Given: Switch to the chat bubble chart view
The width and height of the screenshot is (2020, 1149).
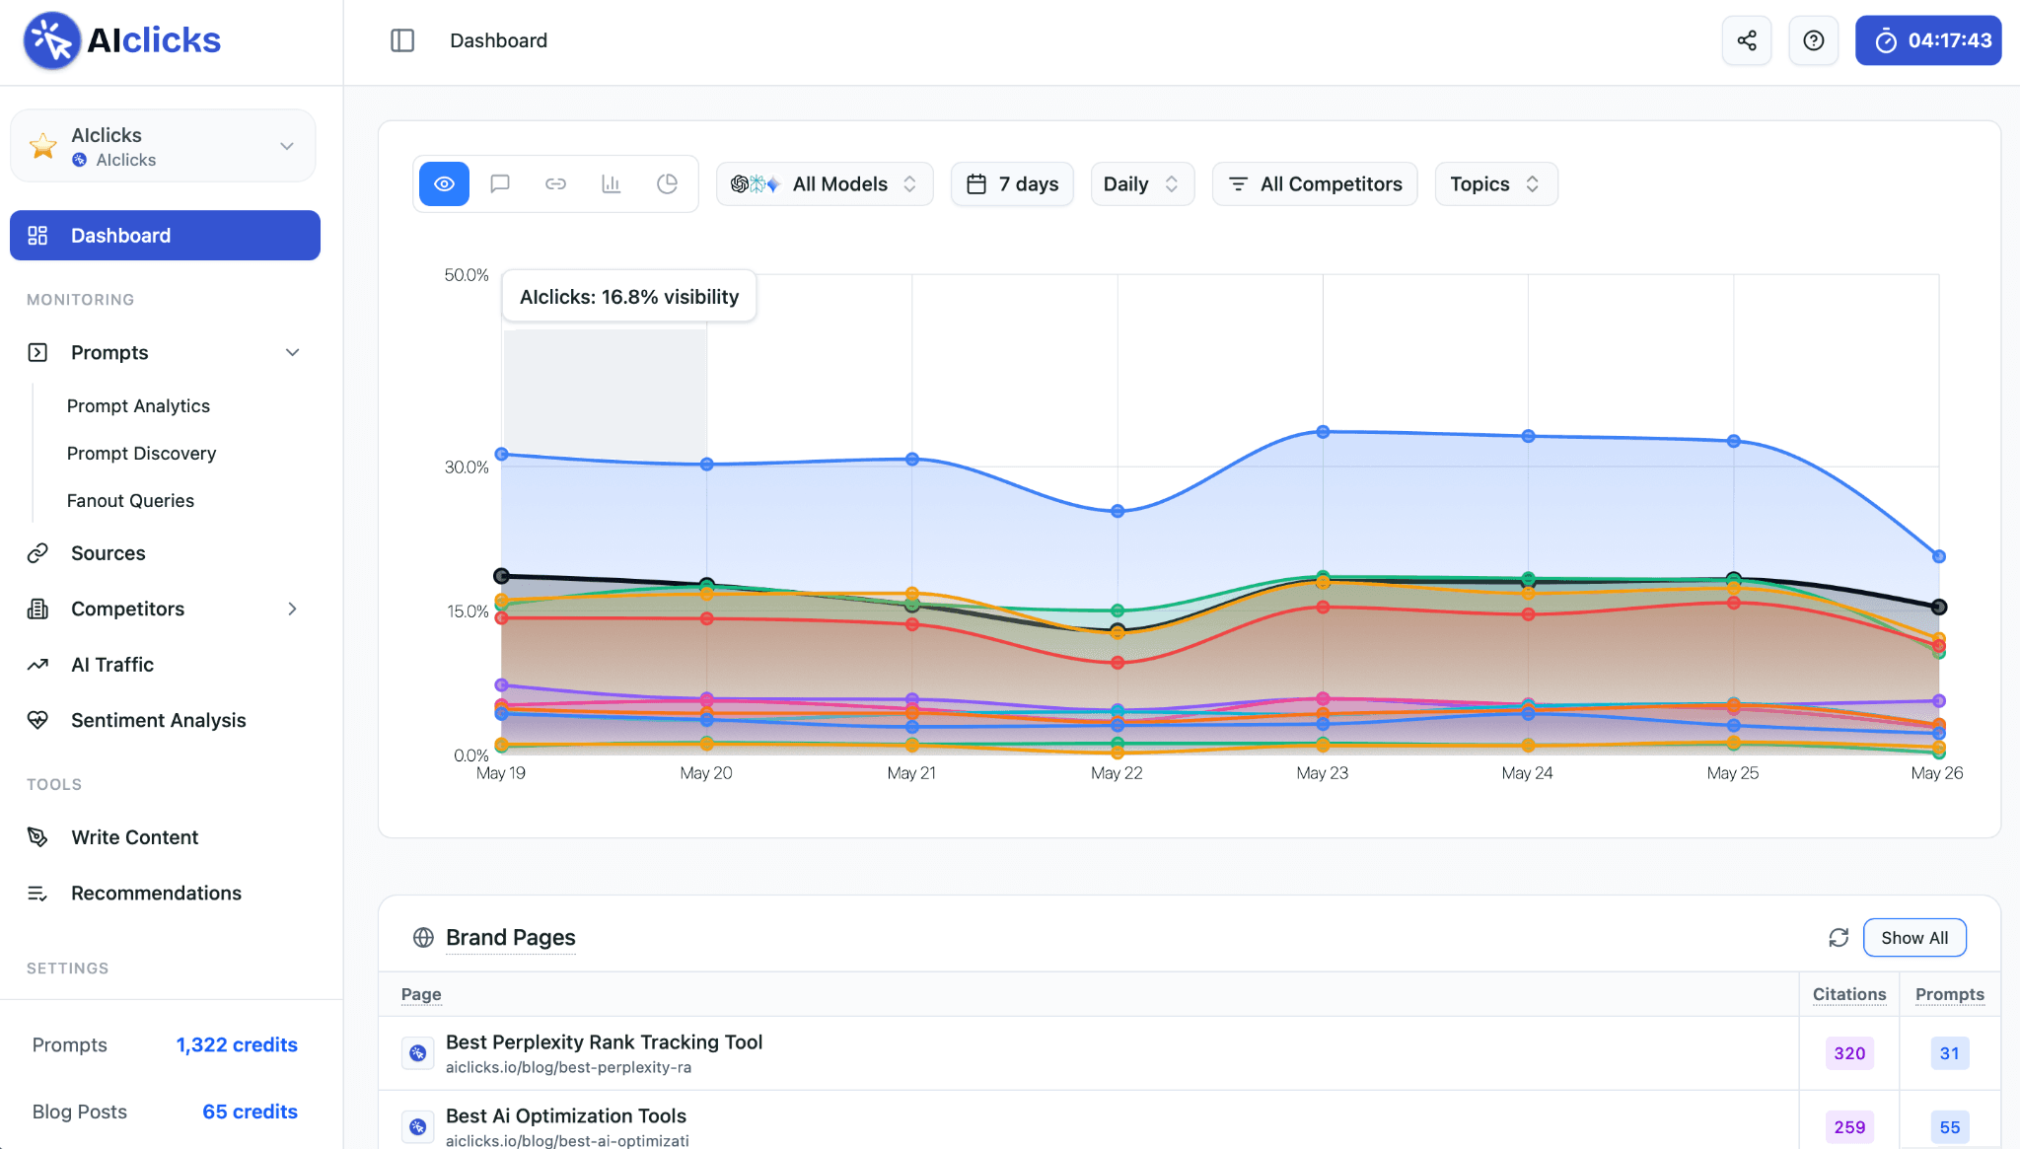Looking at the screenshot, I should (500, 184).
